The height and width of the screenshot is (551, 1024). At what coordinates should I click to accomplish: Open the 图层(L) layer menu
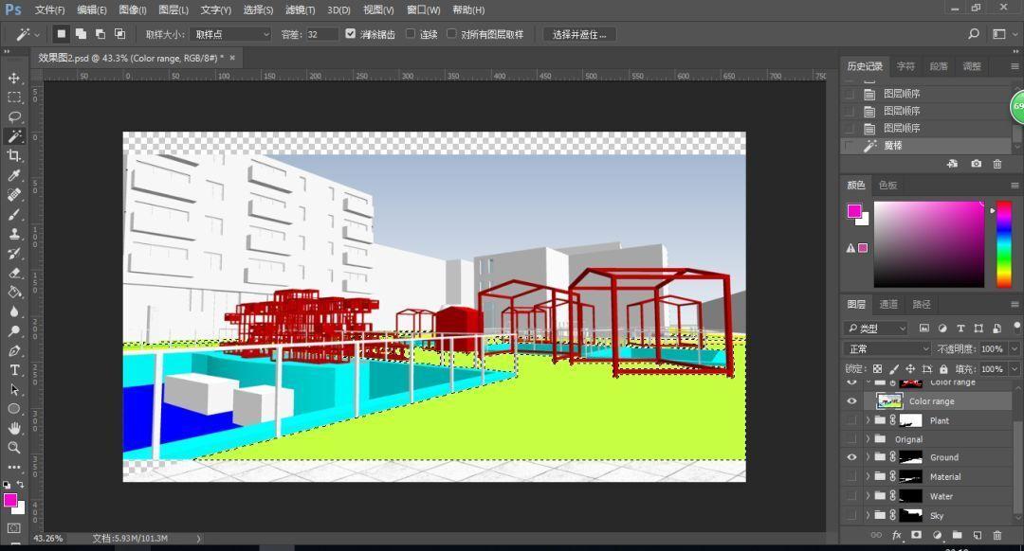tap(174, 9)
